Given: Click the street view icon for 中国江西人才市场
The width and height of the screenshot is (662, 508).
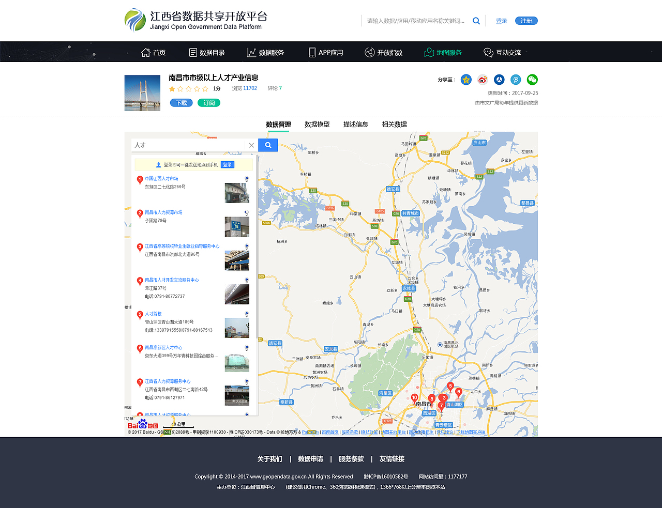Looking at the screenshot, I should 247,179.
